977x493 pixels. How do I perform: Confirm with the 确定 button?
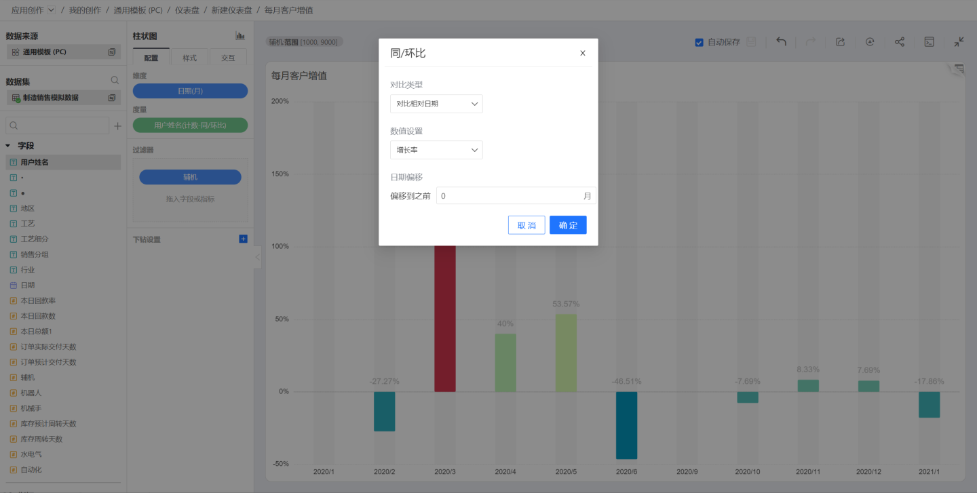point(567,225)
